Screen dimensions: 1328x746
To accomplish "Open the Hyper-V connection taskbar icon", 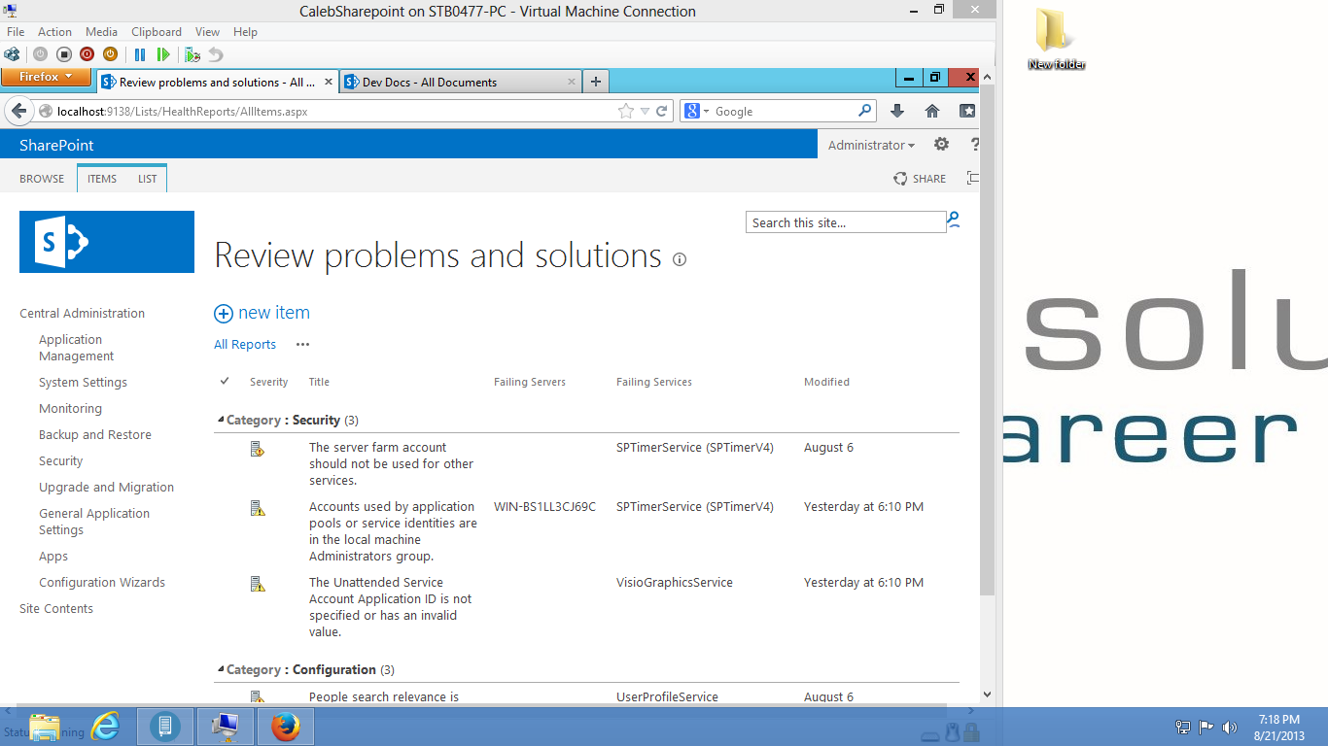I will 226,727.
